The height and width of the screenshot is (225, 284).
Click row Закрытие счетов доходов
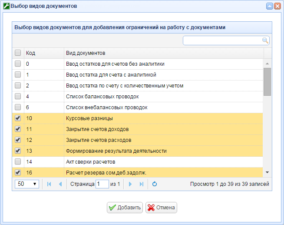[138, 129]
